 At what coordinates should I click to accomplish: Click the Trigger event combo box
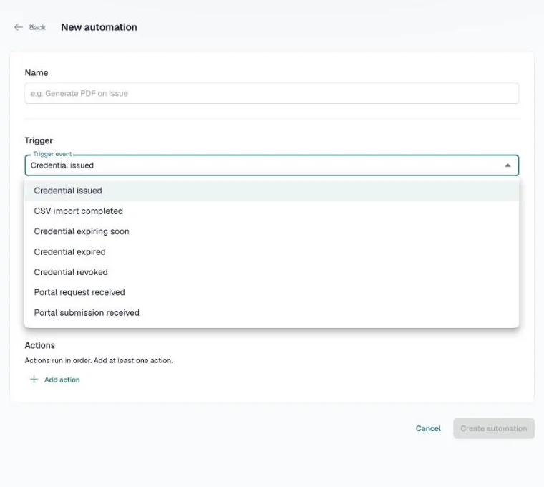[x=272, y=165]
